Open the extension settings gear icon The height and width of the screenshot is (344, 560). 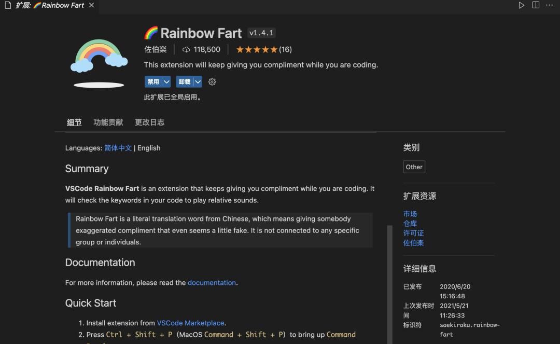click(212, 82)
